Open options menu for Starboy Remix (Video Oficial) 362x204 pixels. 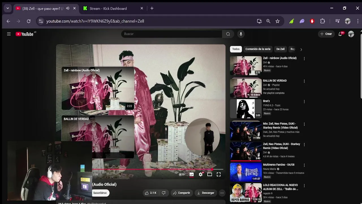[x=304, y=145]
